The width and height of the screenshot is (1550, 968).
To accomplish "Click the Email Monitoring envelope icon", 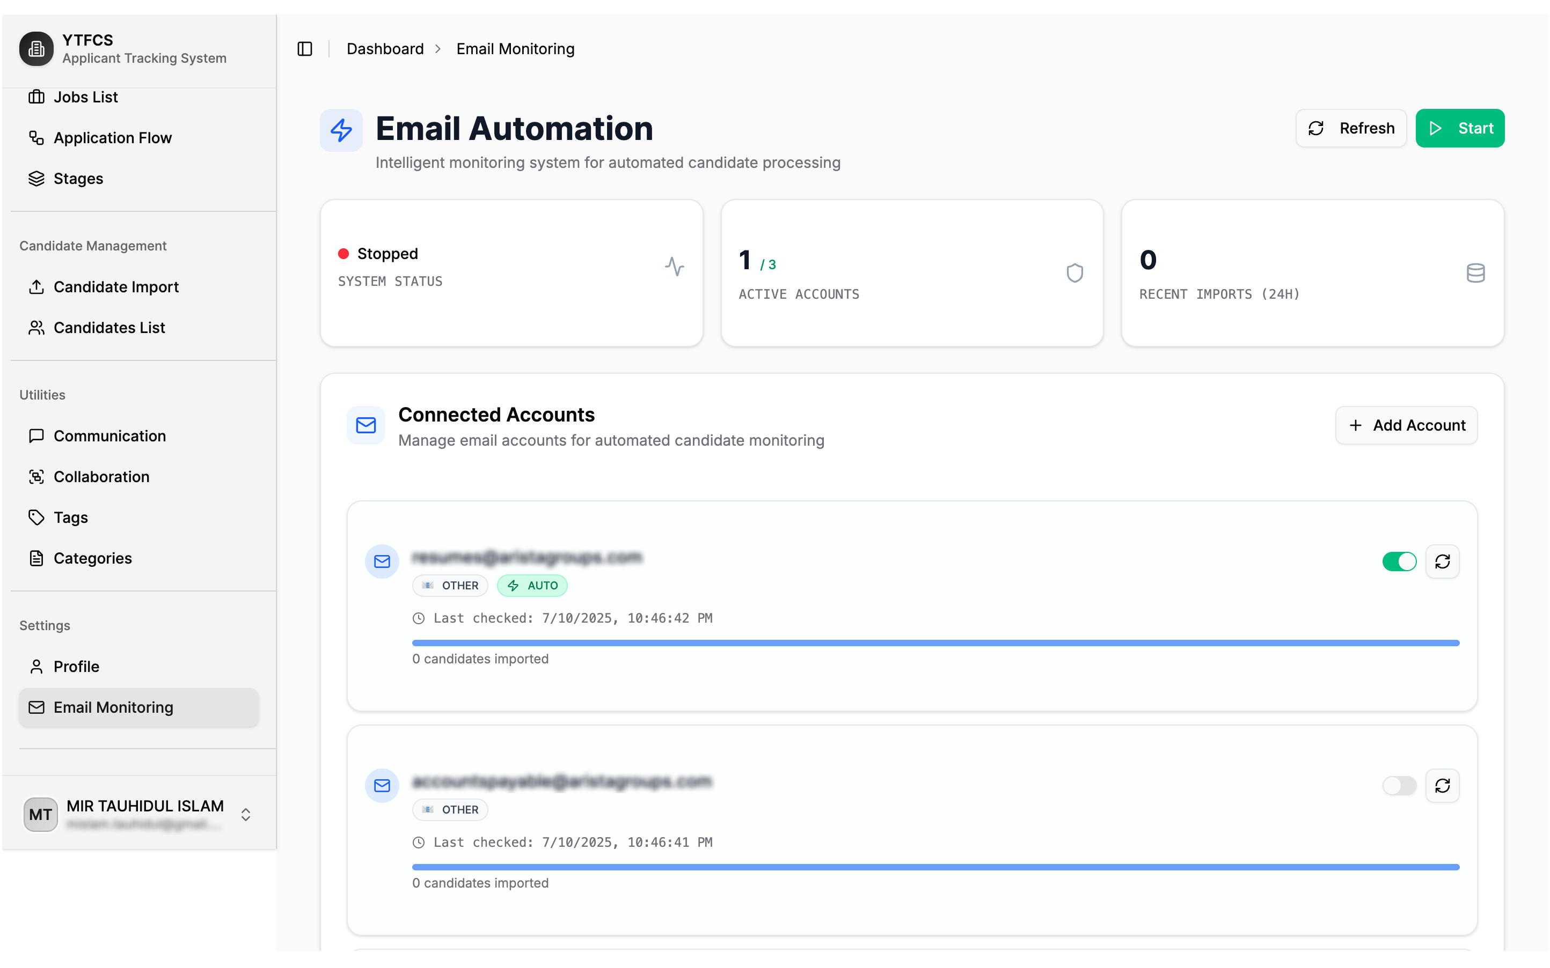I will click(x=36, y=707).
